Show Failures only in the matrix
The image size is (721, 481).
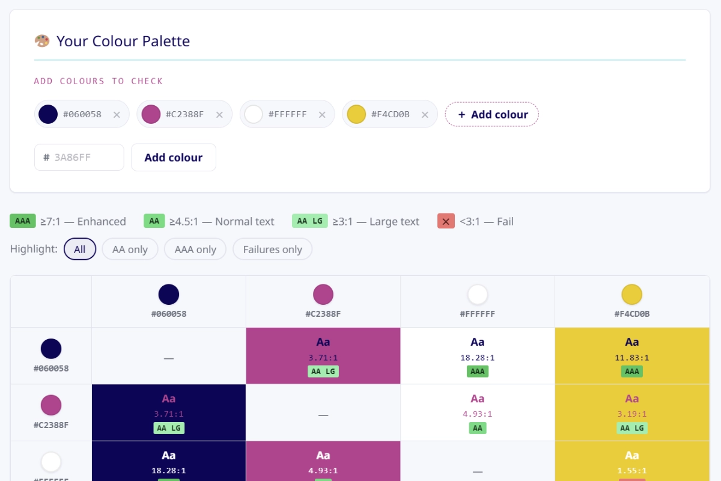(272, 250)
